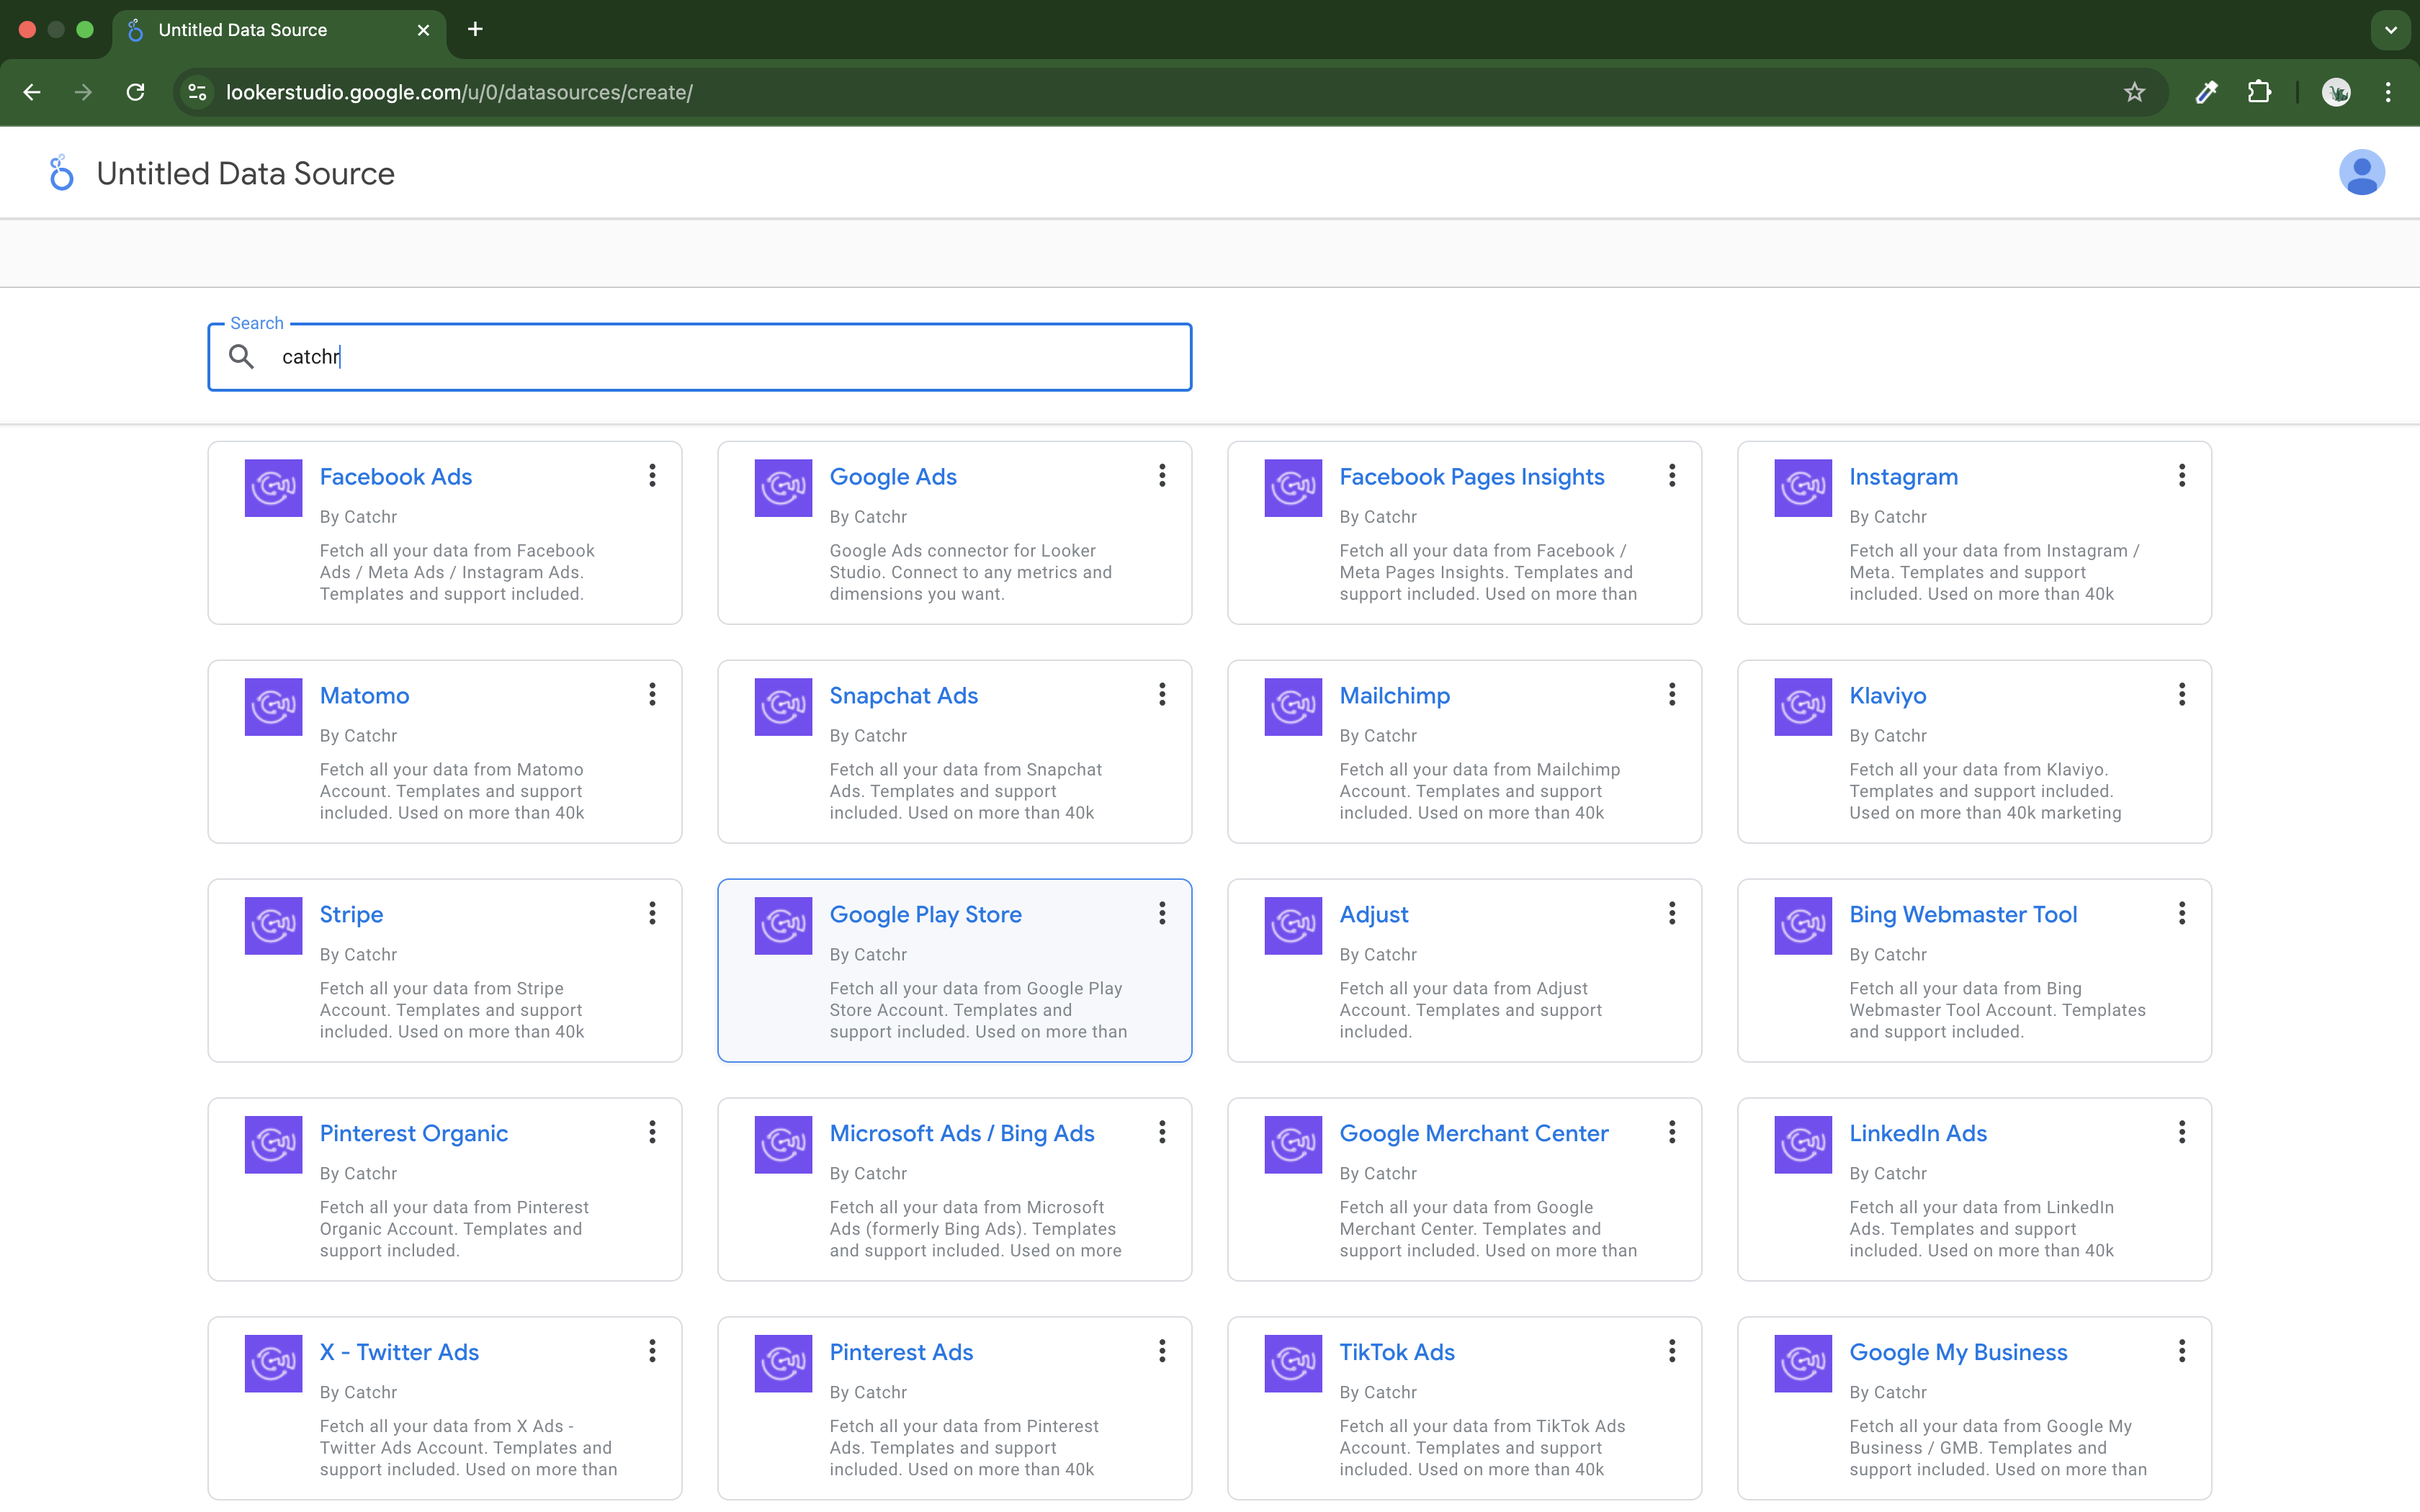This screenshot has height=1512, width=2420.
Task: Click into the connector search field
Action: pyautogui.click(x=700, y=357)
